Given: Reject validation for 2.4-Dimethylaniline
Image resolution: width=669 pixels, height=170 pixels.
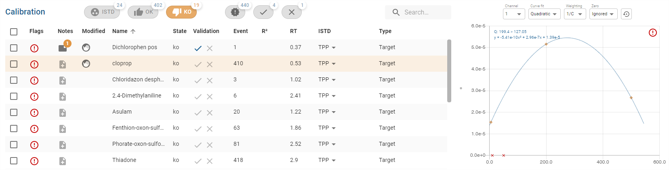Looking at the screenshot, I should pyautogui.click(x=210, y=97).
